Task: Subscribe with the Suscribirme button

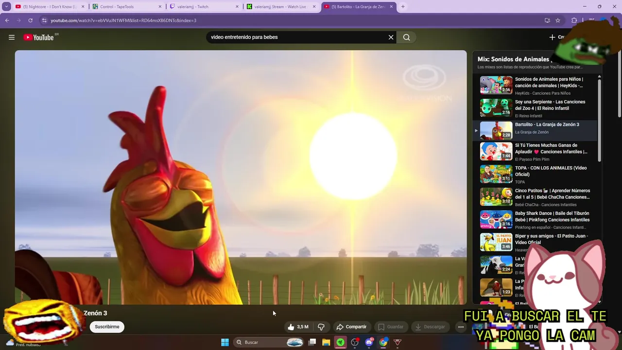Action: click(107, 327)
